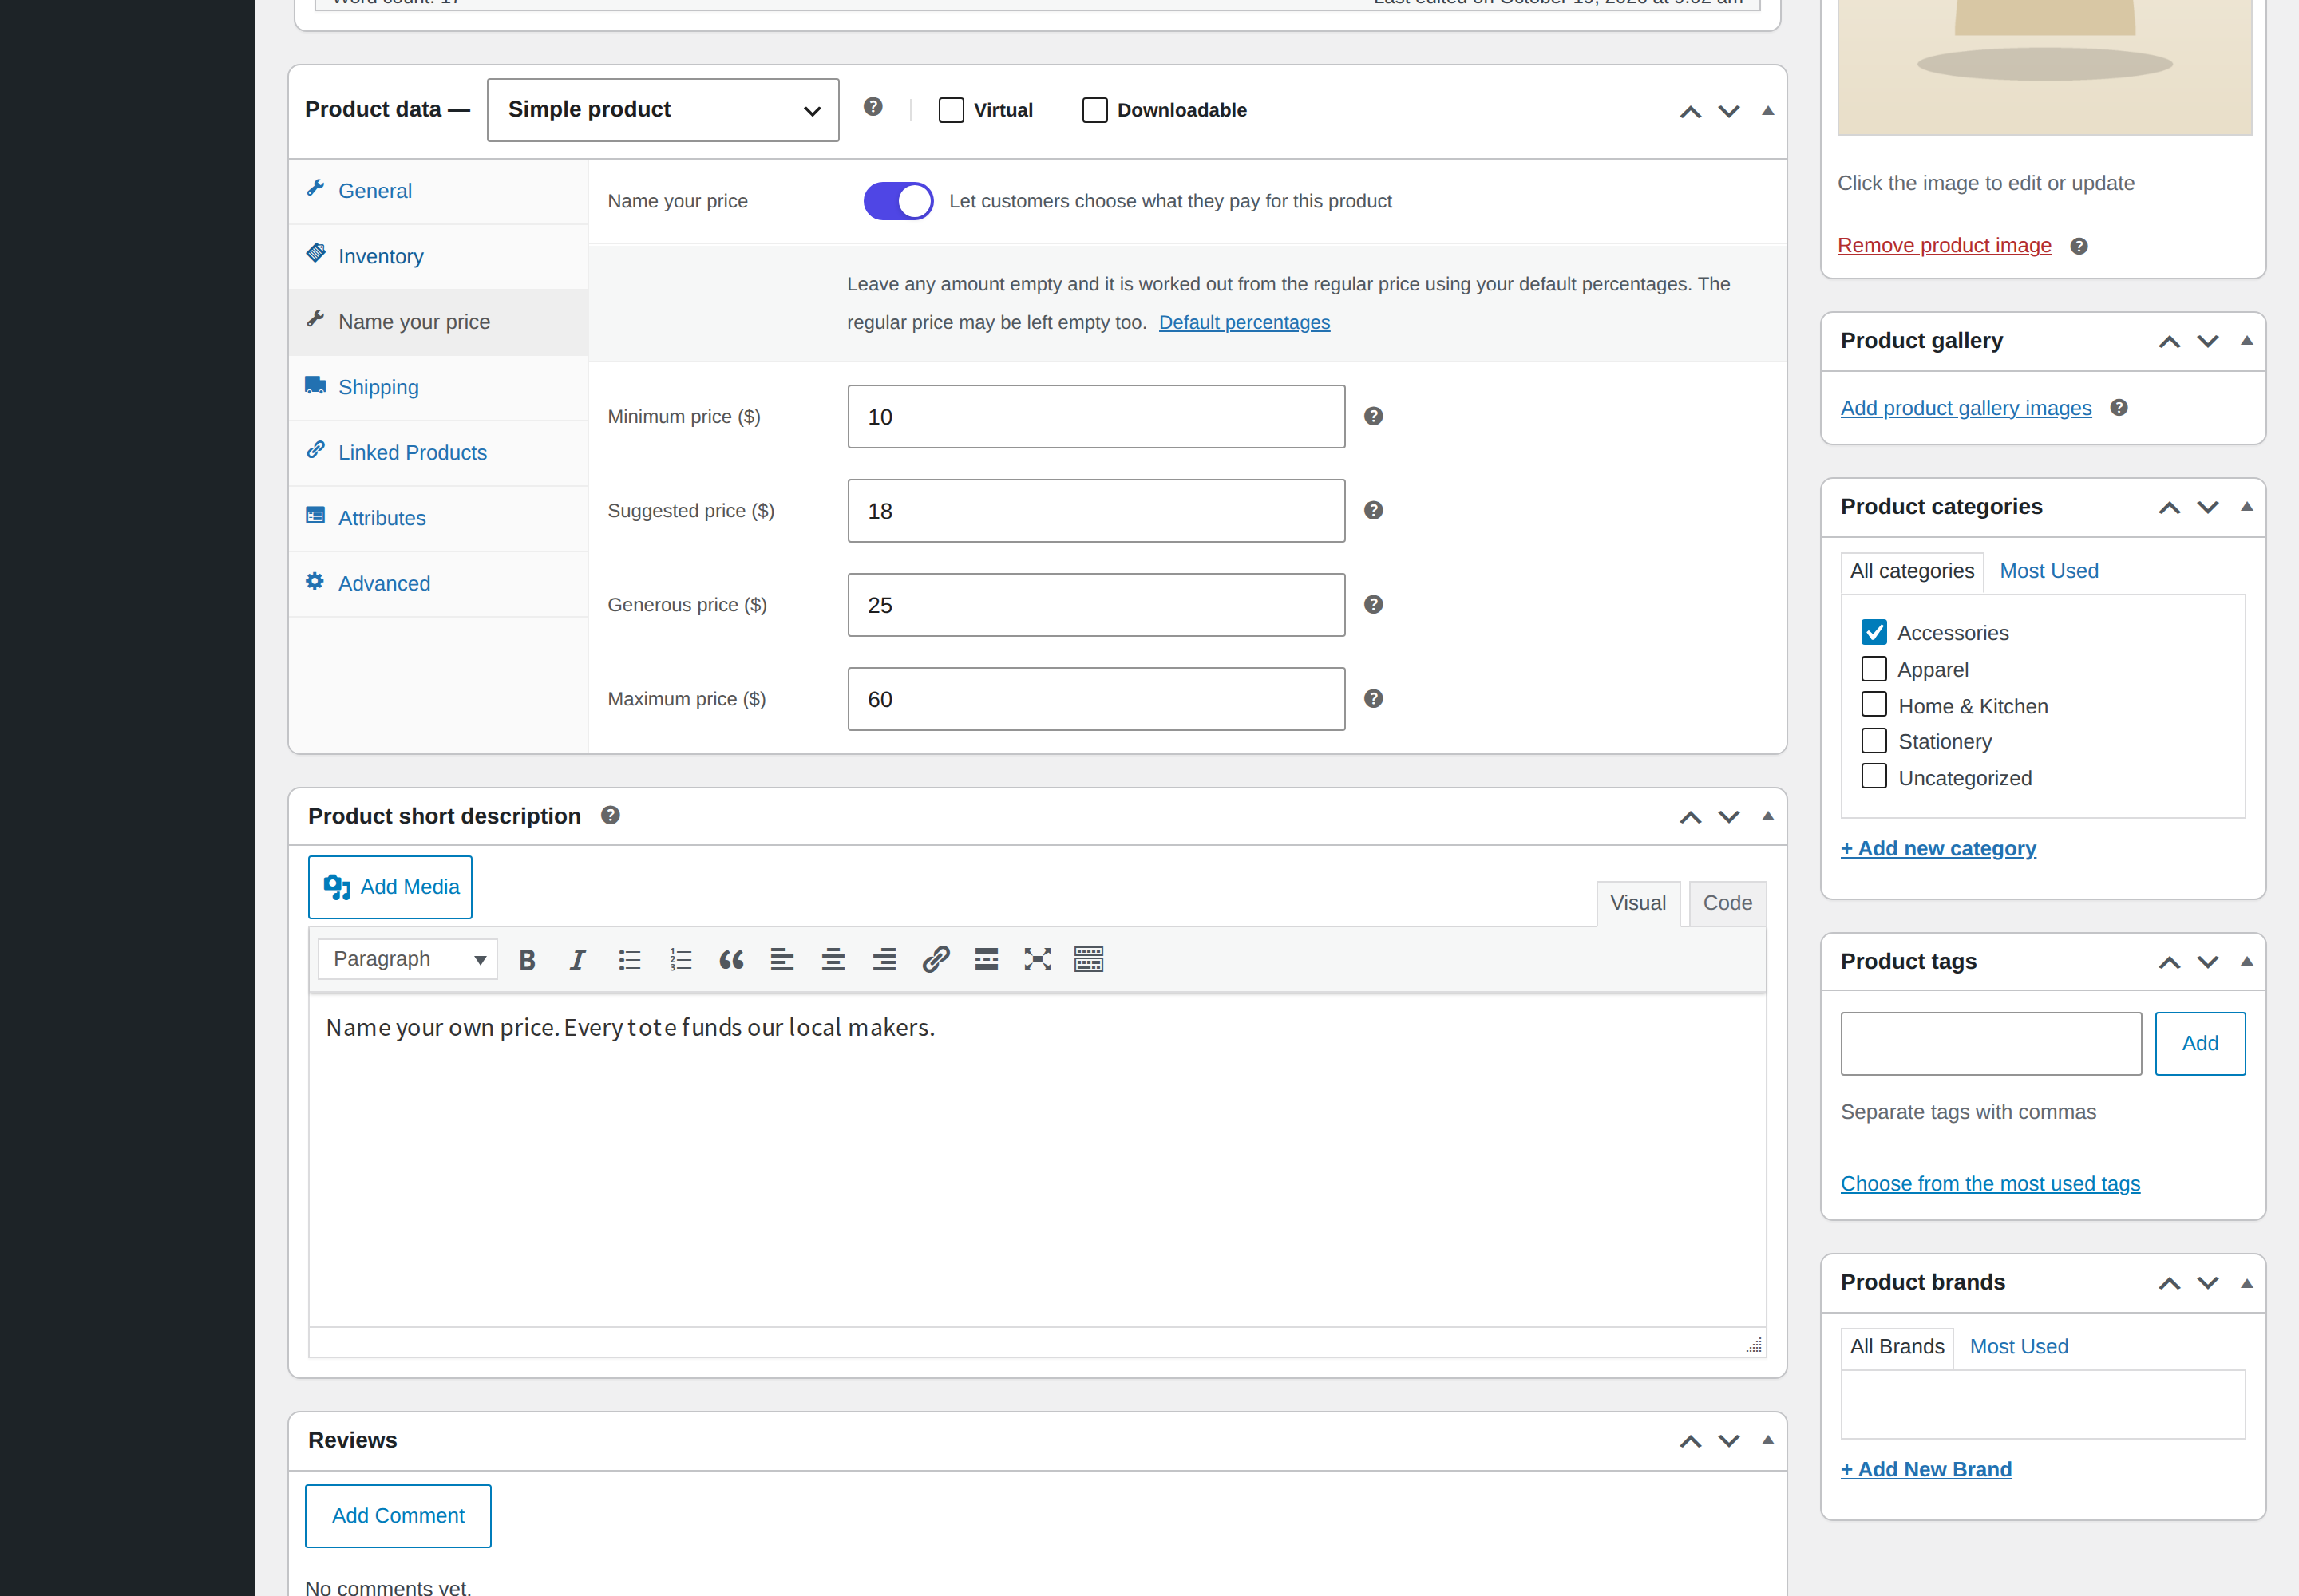Open the Inventory tab
This screenshot has width=2299, height=1596.
tap(438, 257)
